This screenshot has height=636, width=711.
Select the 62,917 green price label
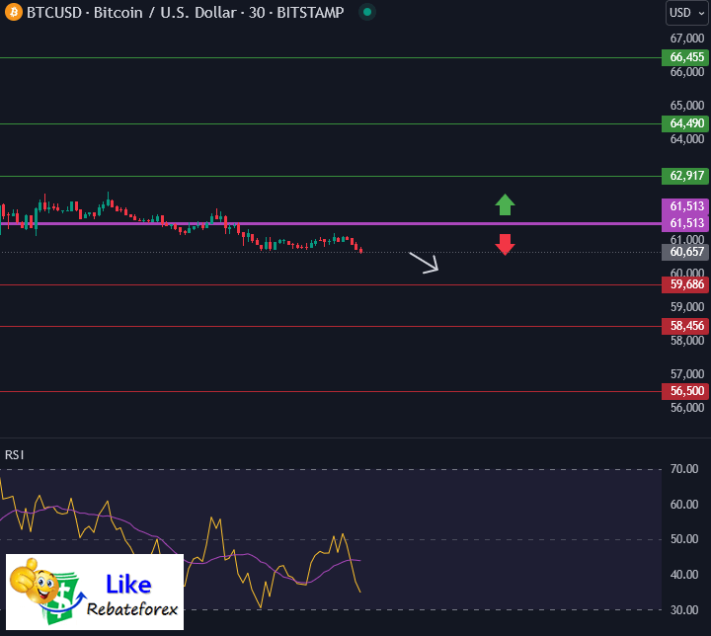[x=684, y=176]
